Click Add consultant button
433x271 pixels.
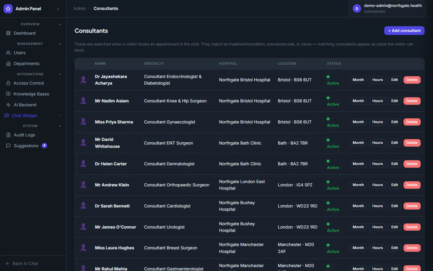[x=404, y=31]
